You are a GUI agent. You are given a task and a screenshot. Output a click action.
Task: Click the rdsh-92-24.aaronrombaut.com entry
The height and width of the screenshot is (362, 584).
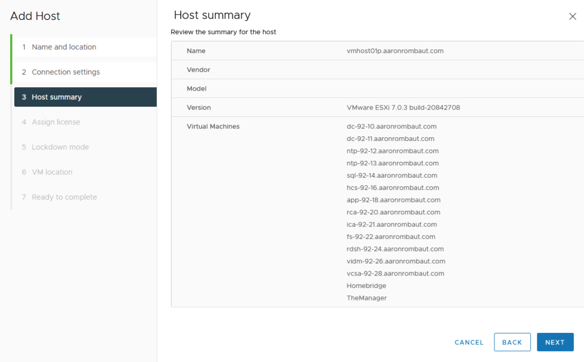395,249
